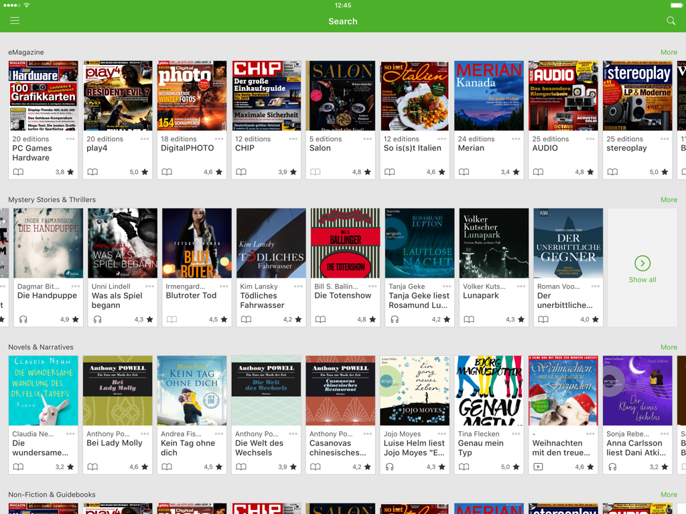Click author name Tina Flecken
Image resolution: width=686 pixels, height=514 pixels.
(478, 434)
